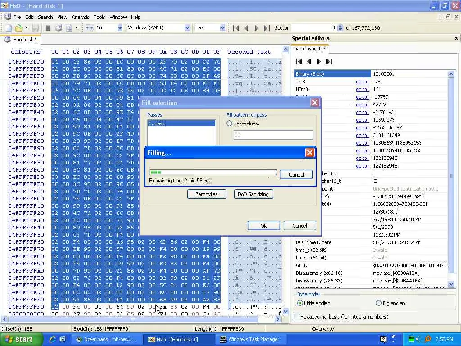Select Little endian byte order
461x346 pixels.
(300, 303)
